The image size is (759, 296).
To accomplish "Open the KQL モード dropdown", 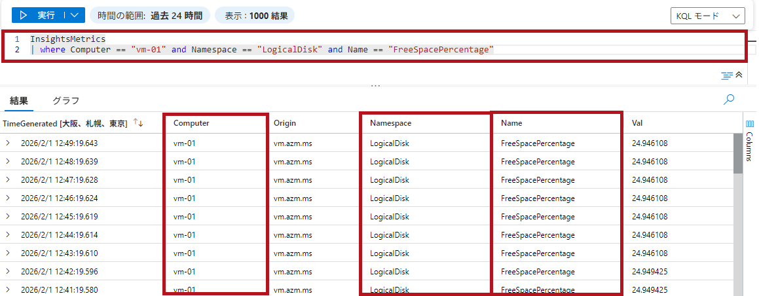I will (x=708, y=16).
